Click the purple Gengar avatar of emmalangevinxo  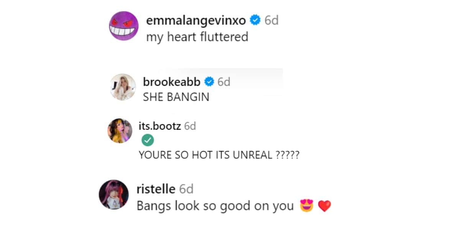click(x=123, y=26)
